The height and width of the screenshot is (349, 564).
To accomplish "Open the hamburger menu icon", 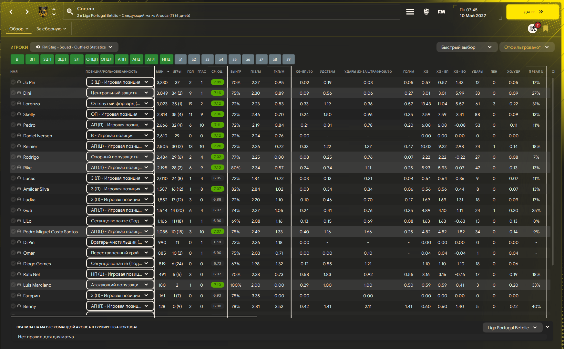I will [x=410, y=12].
